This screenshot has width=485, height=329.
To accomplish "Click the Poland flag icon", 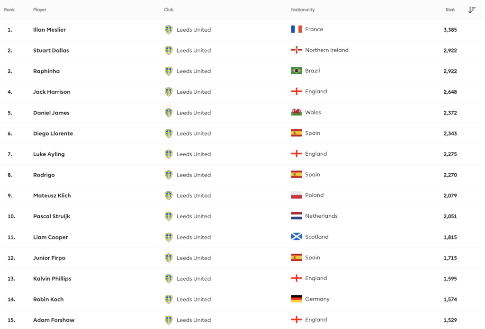I will [296, 196].
